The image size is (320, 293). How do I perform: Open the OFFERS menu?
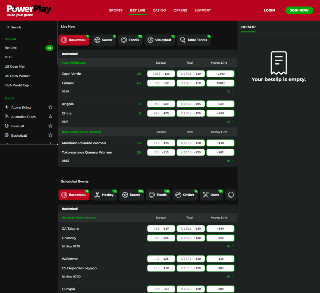click(180, 10)
